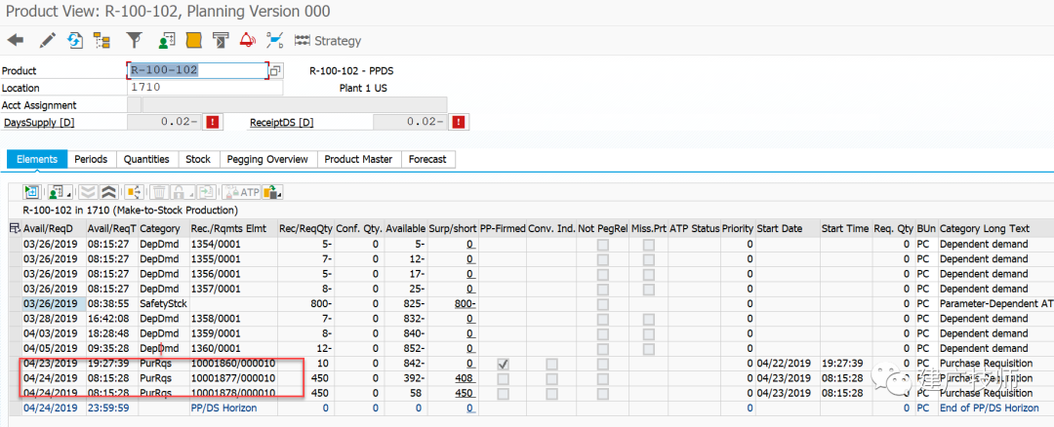Click the Category column header

[x=163, y=229]
